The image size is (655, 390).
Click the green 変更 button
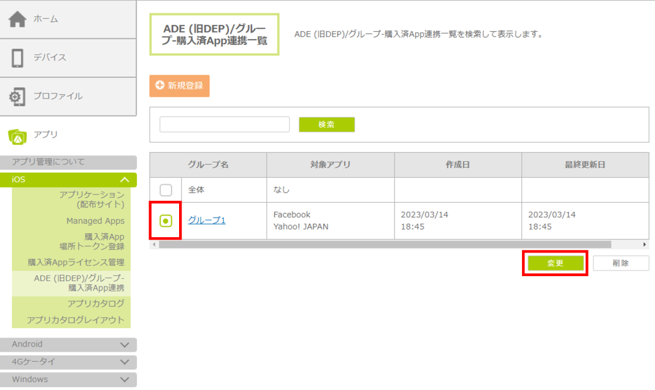click(x=555, y=263)
